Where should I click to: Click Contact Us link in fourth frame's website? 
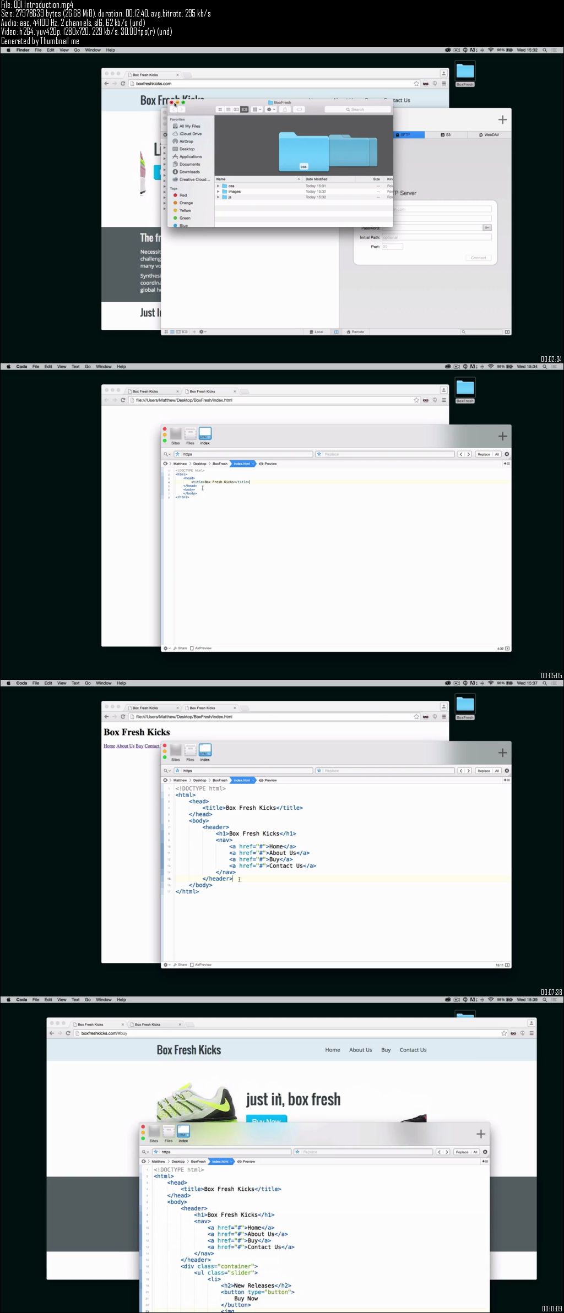point(413,1050)
